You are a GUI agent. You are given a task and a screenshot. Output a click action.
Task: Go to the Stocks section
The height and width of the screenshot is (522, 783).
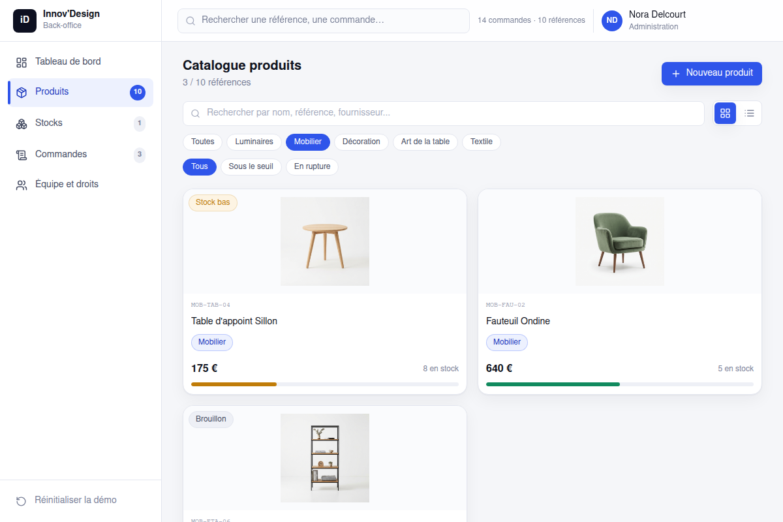[81, 123]
